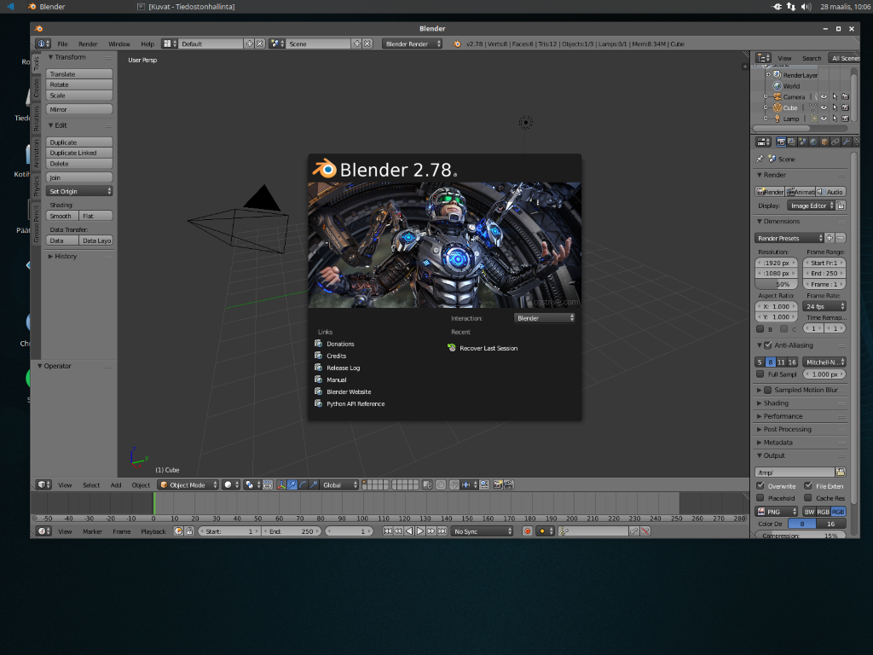This screenshot has width=873, height=655.
Task: Open the Object Mode dropdown
Action: [x=188, y=485]
